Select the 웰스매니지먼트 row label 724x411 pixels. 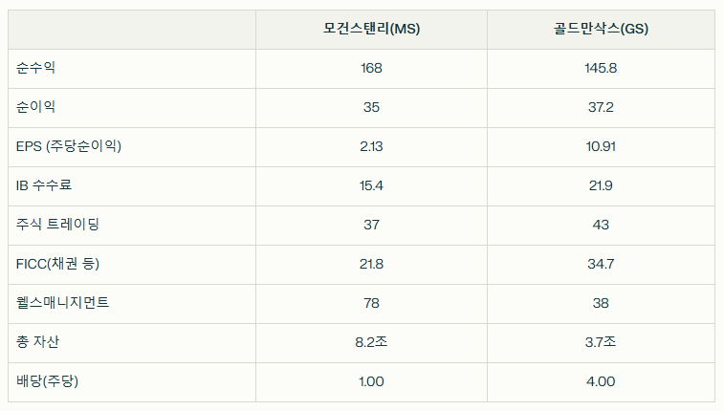point(62,303)
